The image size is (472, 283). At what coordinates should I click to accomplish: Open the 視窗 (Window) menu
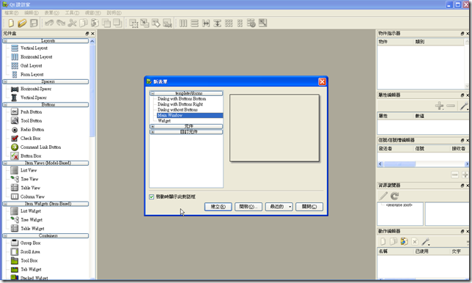click(x=92, y=12)
